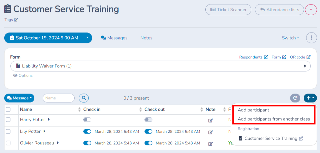Open the session date dropdown Sat October 19

pyautogui.click(x=48, y=38)
